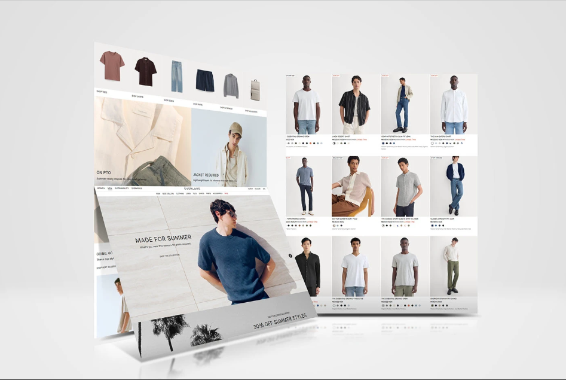Viewport: 566px width, 380px height.
Task: Open the Comfort-Stretch Slim Fit Jean product photo
Action: click(x=405, y=104)
